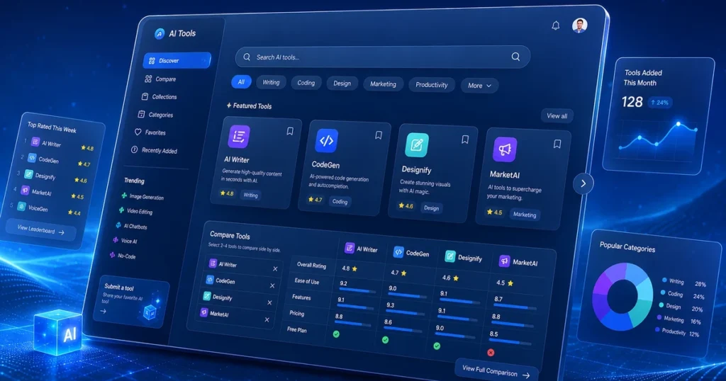726x381 pixels.
Task: Click AI Writer column header in comparison table
Action: (361, 249)
